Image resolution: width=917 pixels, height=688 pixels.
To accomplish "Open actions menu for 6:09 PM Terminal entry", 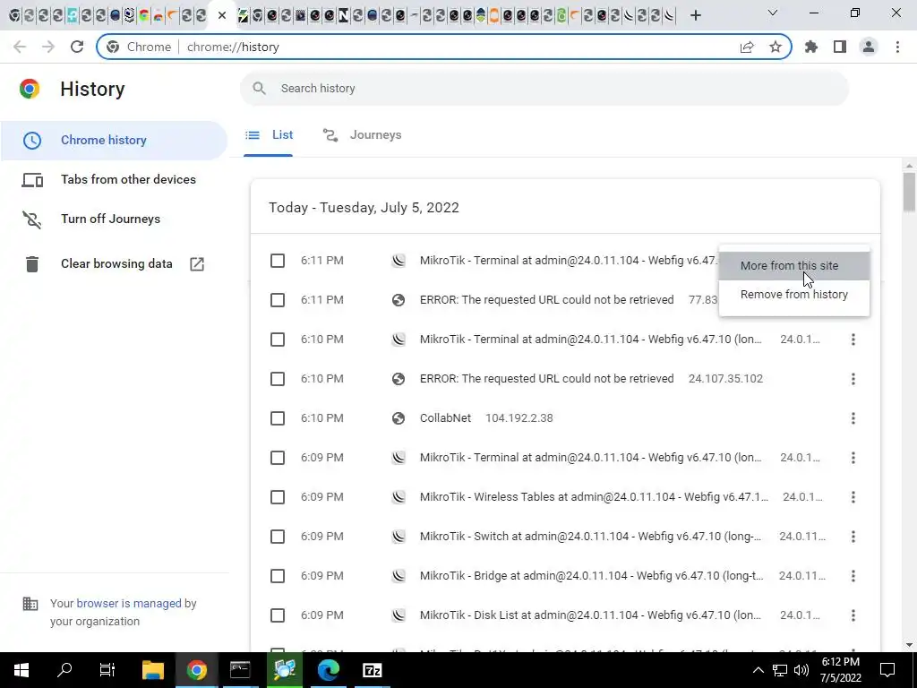I will [x=853, y=458].
